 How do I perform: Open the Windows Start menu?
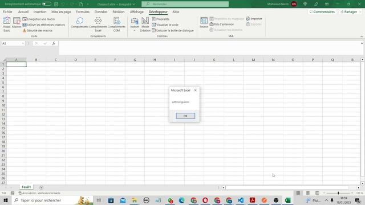point(6,200)
